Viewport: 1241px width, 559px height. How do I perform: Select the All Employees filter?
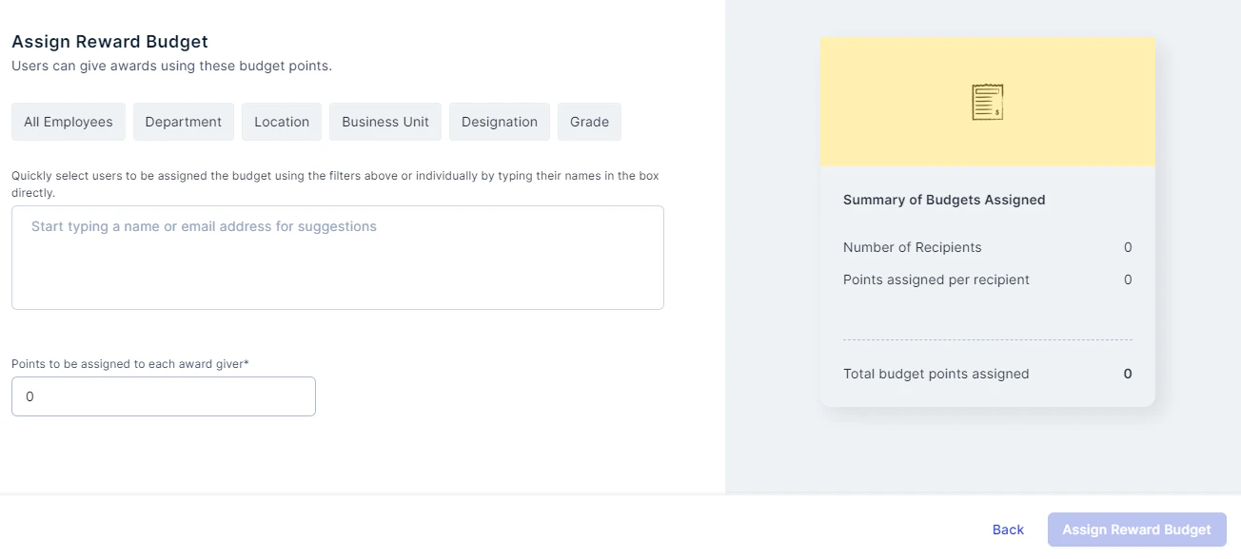coord(69,122)
